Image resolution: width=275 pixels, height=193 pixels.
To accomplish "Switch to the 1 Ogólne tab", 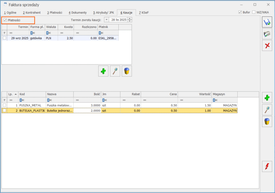I will point(10,13).
